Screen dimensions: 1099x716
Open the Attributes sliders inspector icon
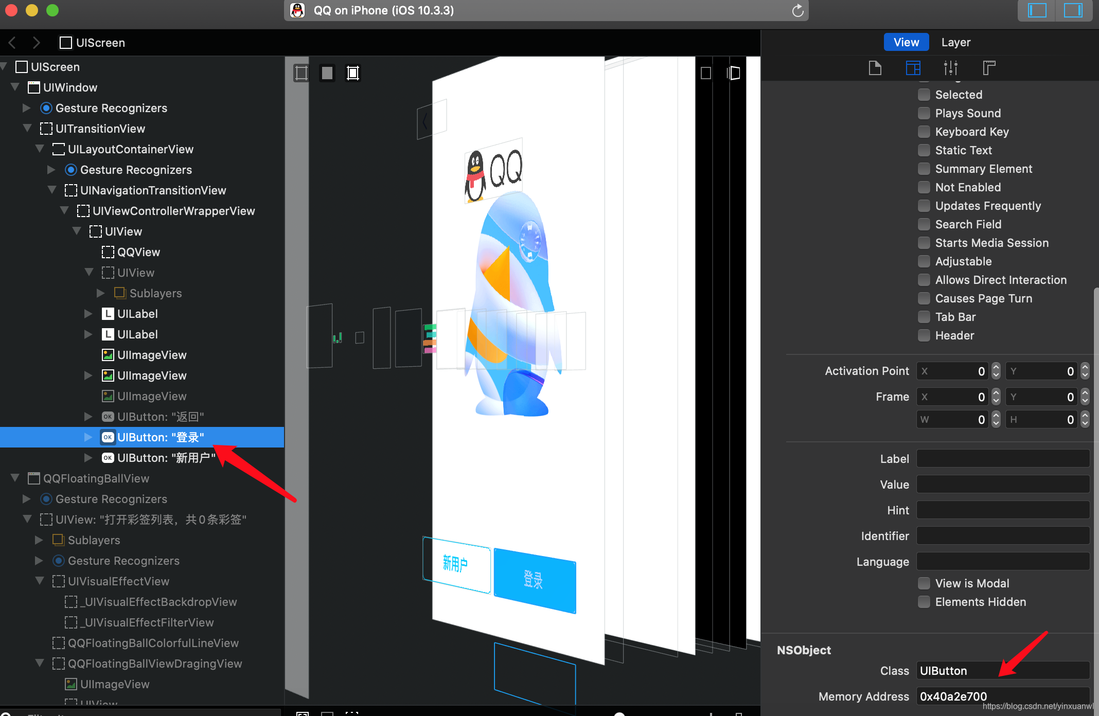(x=951, y=68)
